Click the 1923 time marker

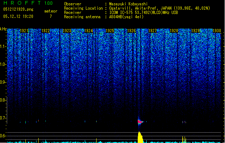pos(67,31)
